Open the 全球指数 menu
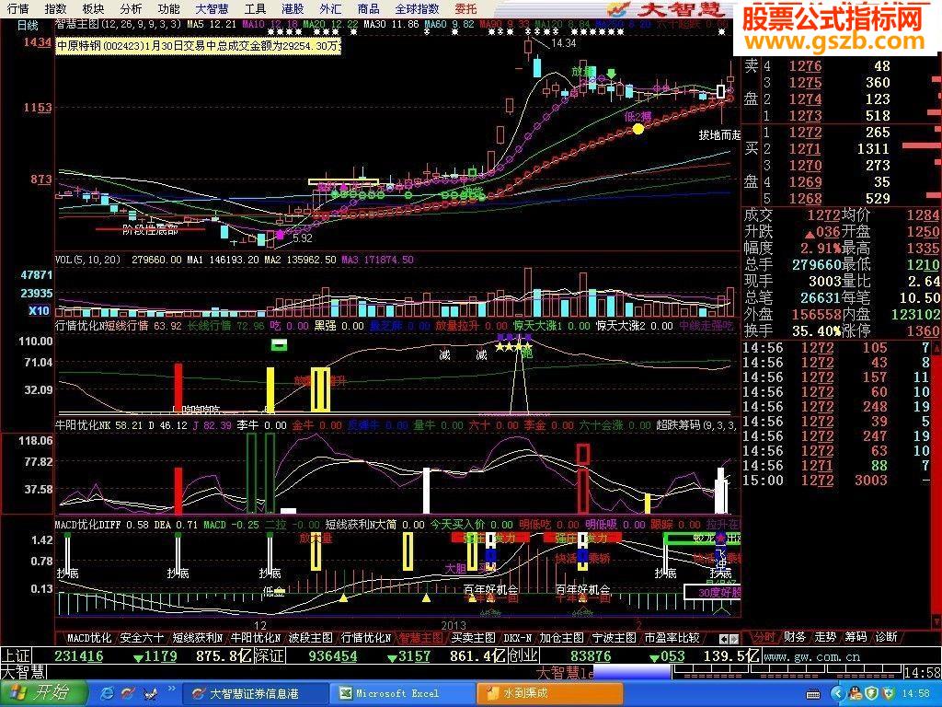 [417, 8]
